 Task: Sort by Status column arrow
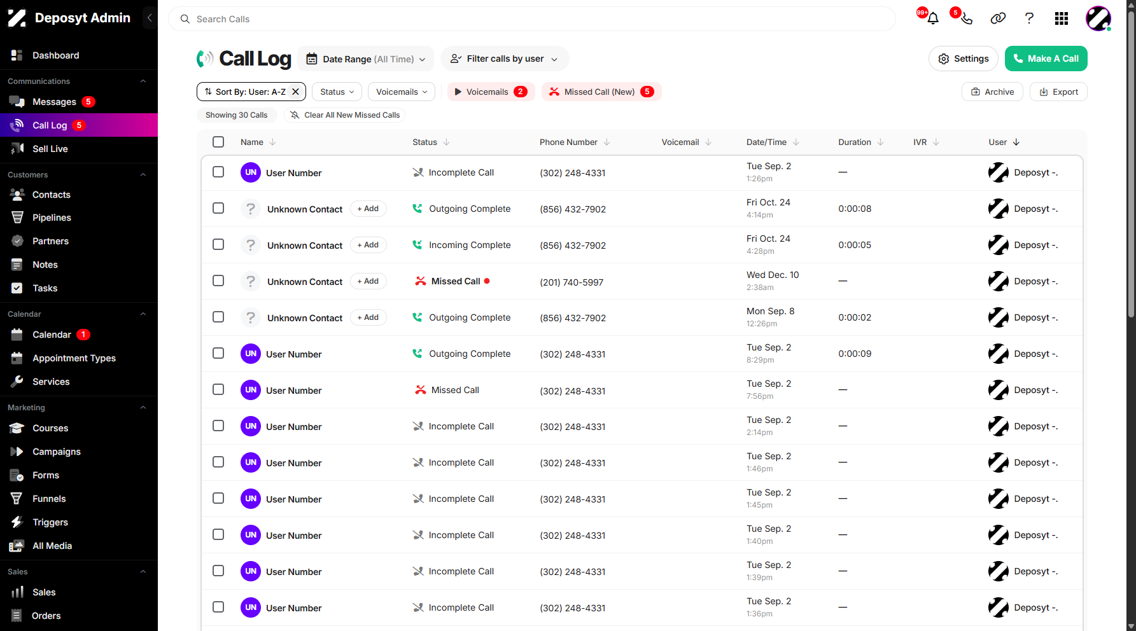(447, 142)
